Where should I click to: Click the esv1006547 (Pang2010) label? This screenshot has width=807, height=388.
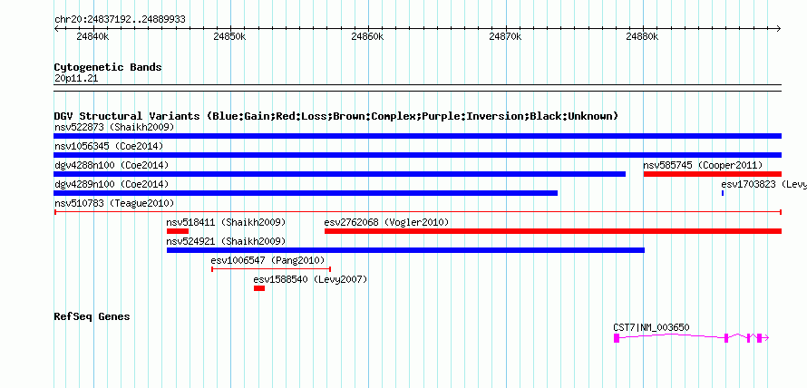268,260
